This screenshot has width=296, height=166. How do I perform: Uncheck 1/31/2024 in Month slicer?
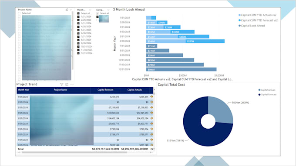coord(78,17)
